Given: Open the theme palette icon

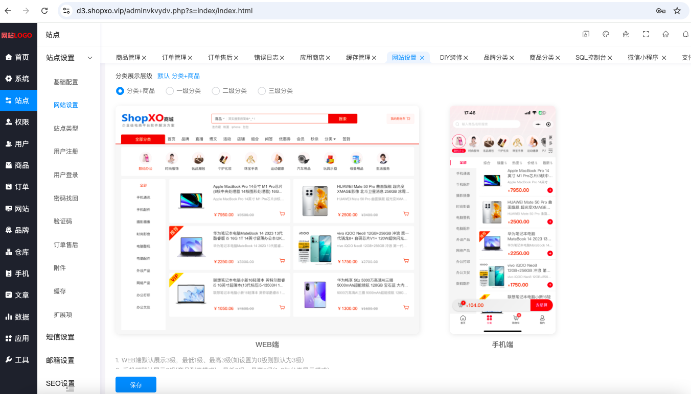Looking at the screenshot, I should (606, 34).
